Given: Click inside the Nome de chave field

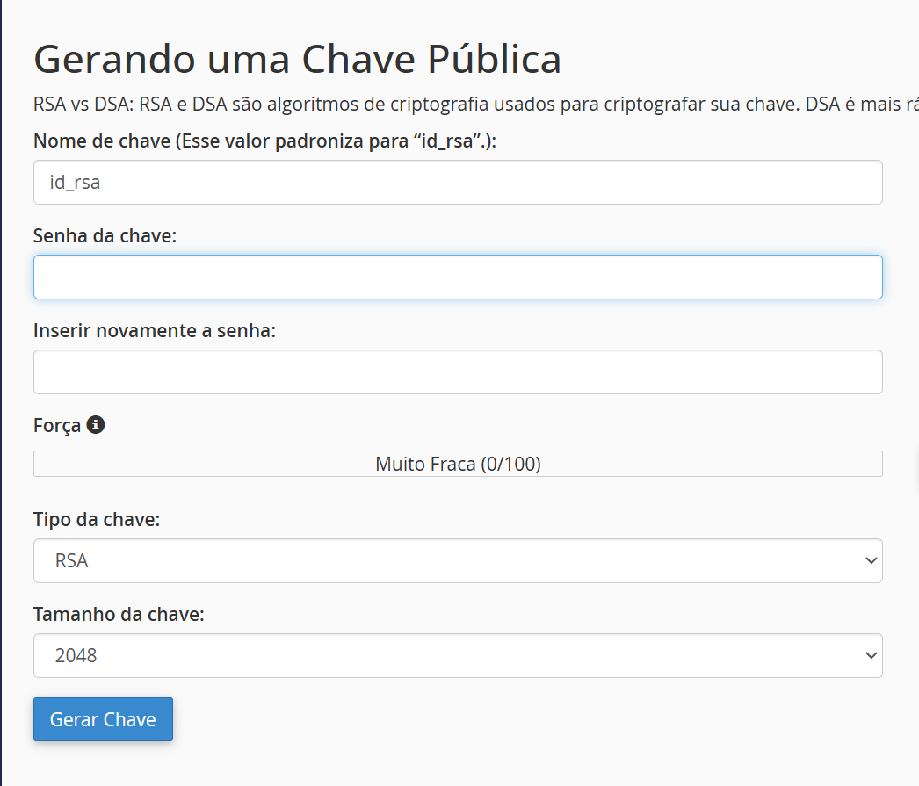Looking at the screenshot, I should tap(457, 182).
